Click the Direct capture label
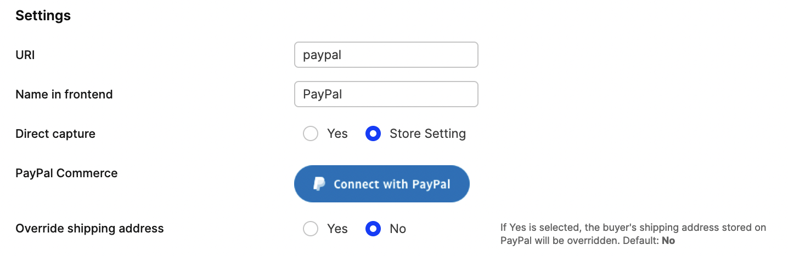Image resolution: width=788 pixels, height=256 pixels. [55, 134]
